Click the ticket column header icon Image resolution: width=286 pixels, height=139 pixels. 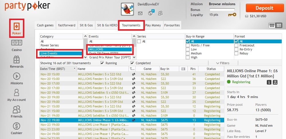(183, 69)
